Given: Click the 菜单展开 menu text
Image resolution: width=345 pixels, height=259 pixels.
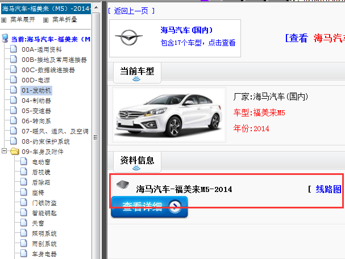Looking at the screenshot, I should 23,19.
